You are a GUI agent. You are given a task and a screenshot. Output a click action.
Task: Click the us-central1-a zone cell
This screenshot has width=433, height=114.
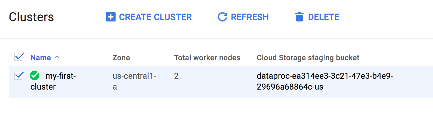point(134,76)
